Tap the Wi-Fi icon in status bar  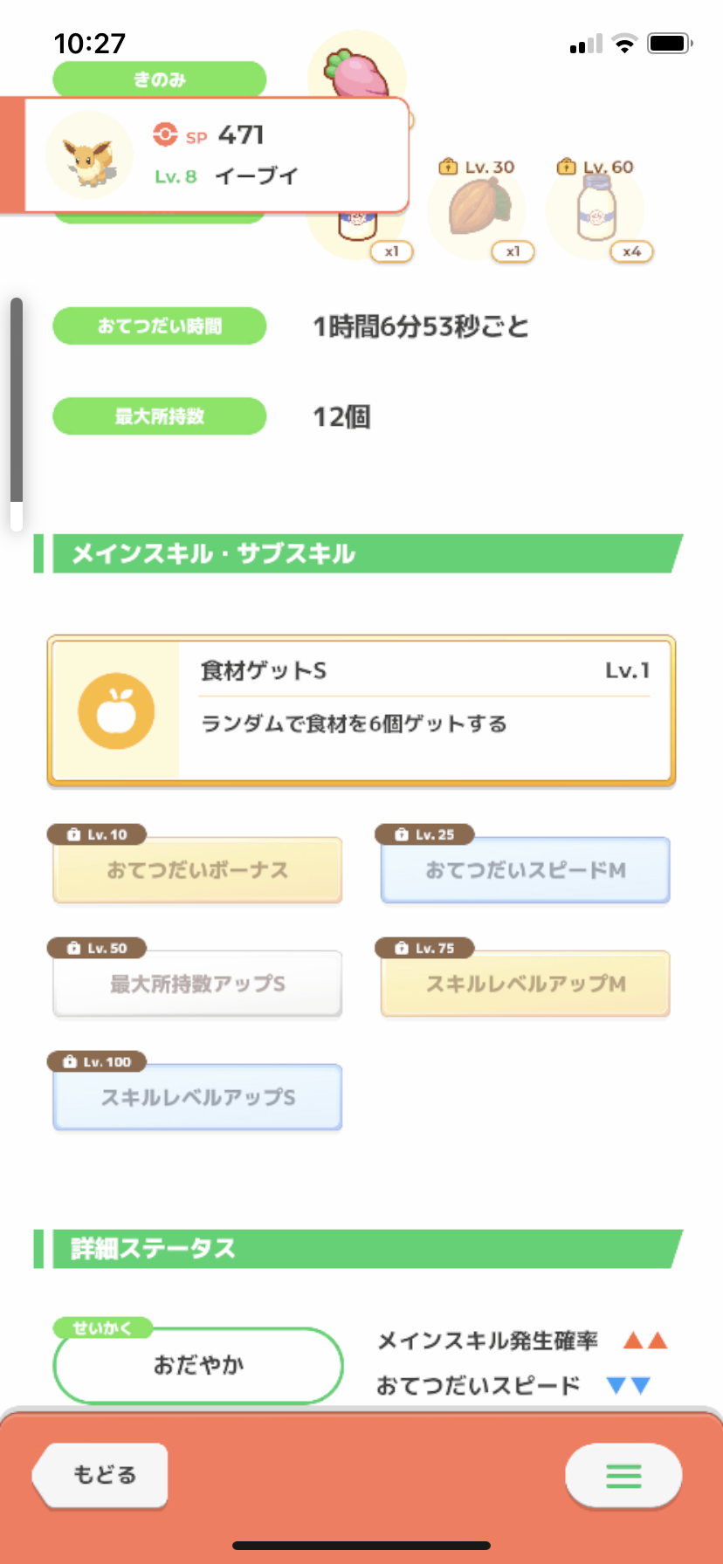point(624,44)
